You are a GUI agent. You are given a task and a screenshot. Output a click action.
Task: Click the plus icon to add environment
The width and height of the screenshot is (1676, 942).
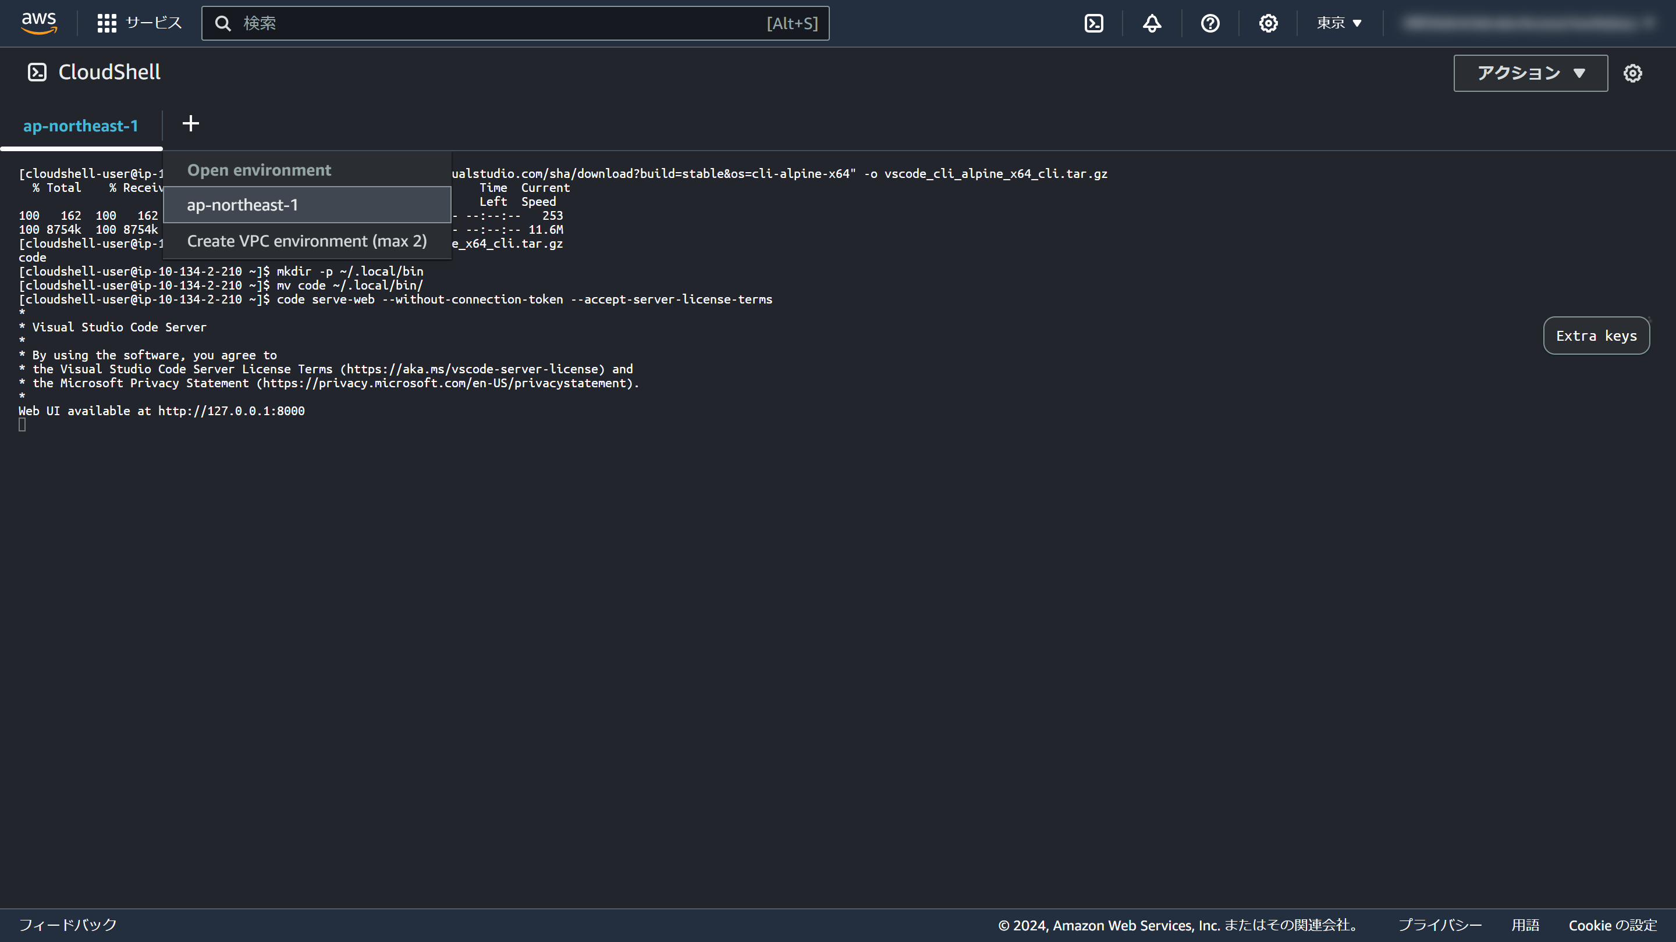point(191,123)
